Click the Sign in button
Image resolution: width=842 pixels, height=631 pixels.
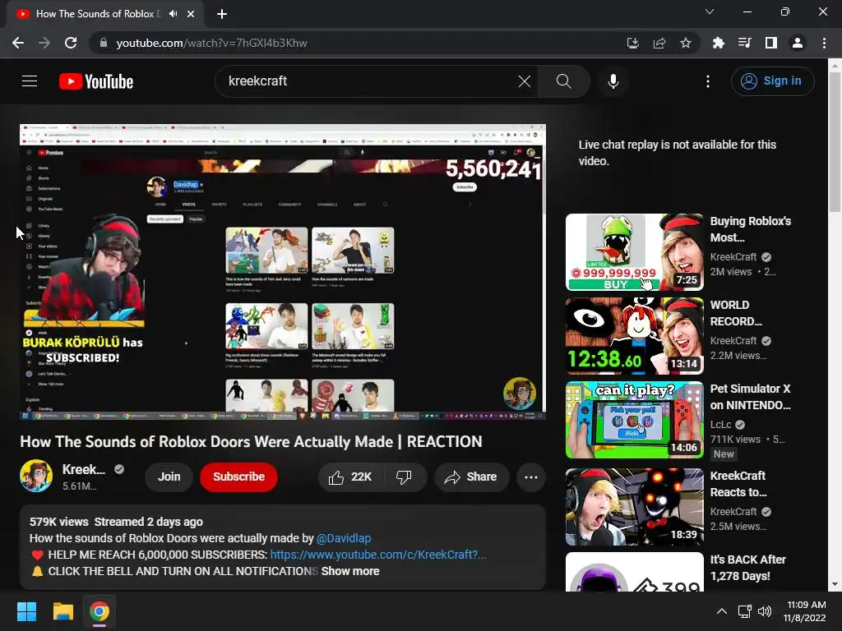[x=772, y=81]
